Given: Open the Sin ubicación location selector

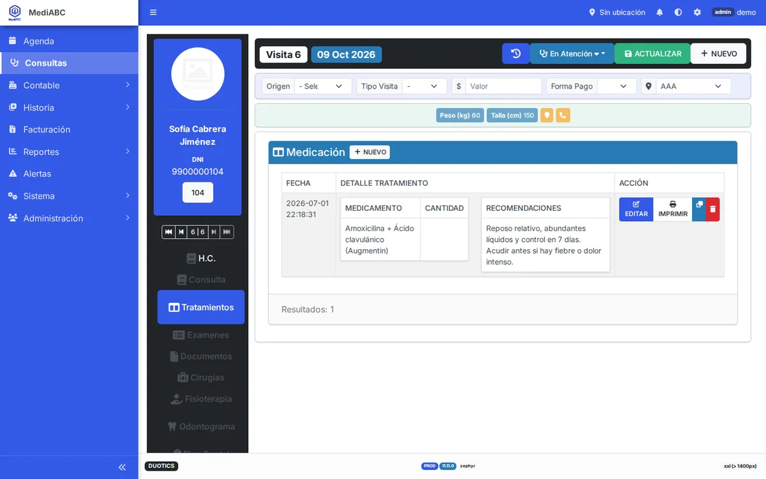Looking at the screenshot, I should [x=617, y=13].
